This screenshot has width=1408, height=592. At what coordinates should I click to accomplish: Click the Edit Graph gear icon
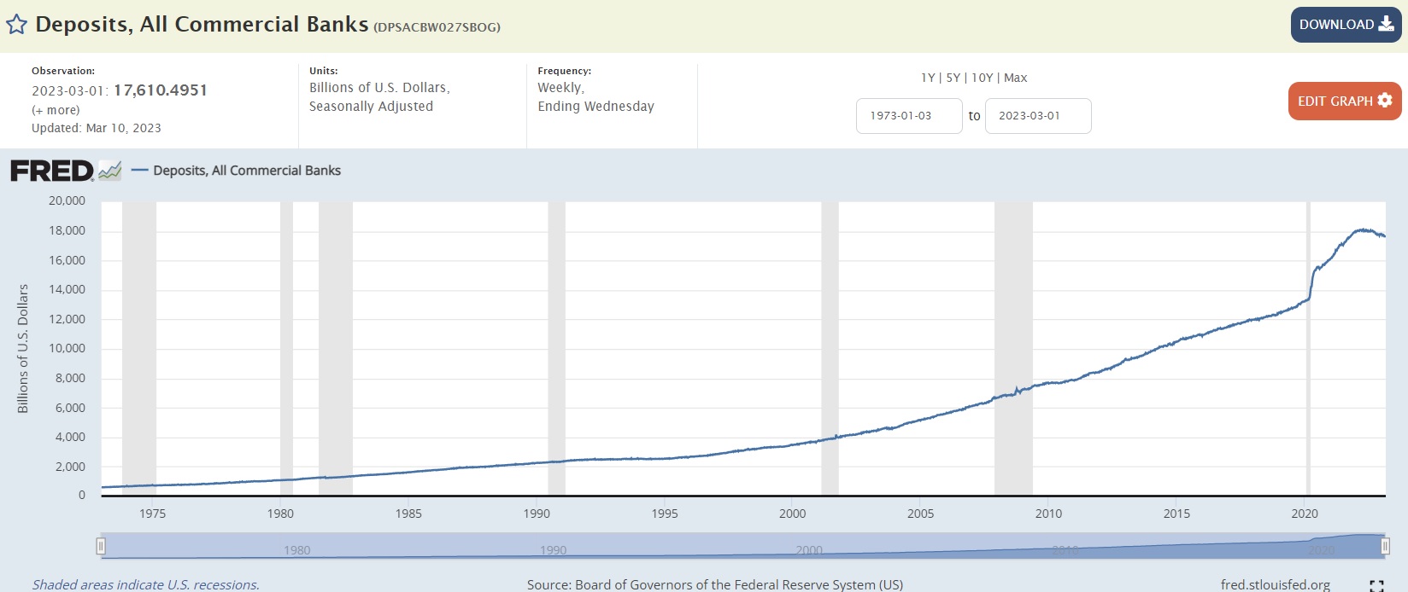[x=1385, y=101]
